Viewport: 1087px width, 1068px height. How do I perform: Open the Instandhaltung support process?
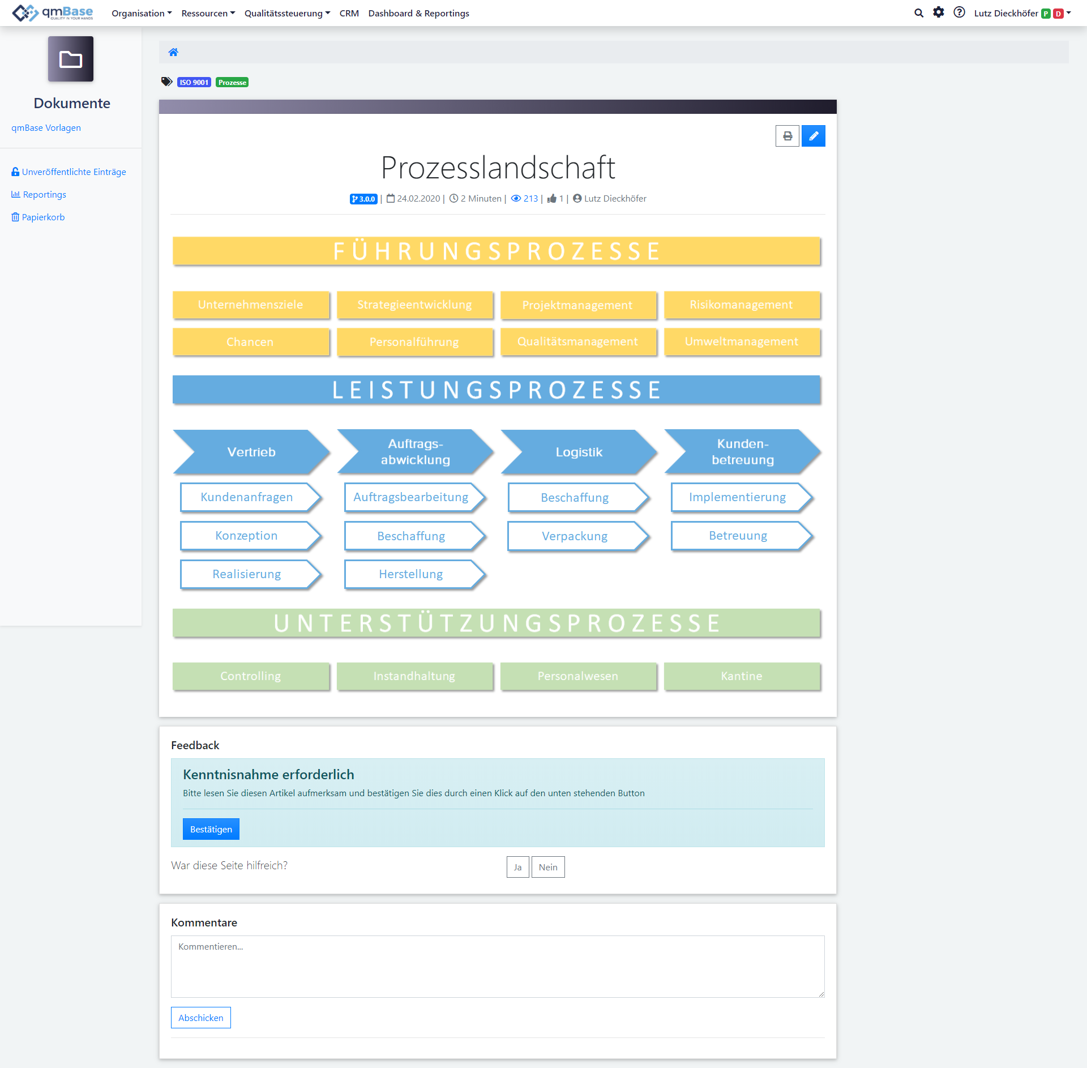pos(414,676)
